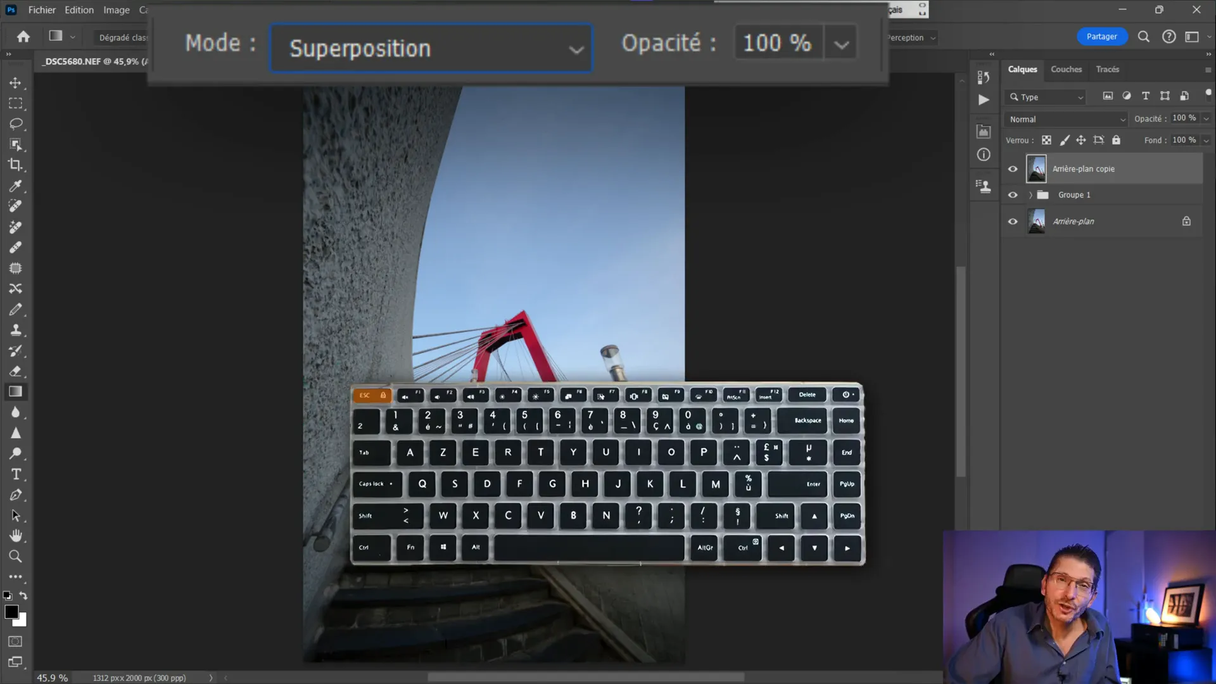Toggle visibility of Groupe 1

click(x=1013, y=195)
